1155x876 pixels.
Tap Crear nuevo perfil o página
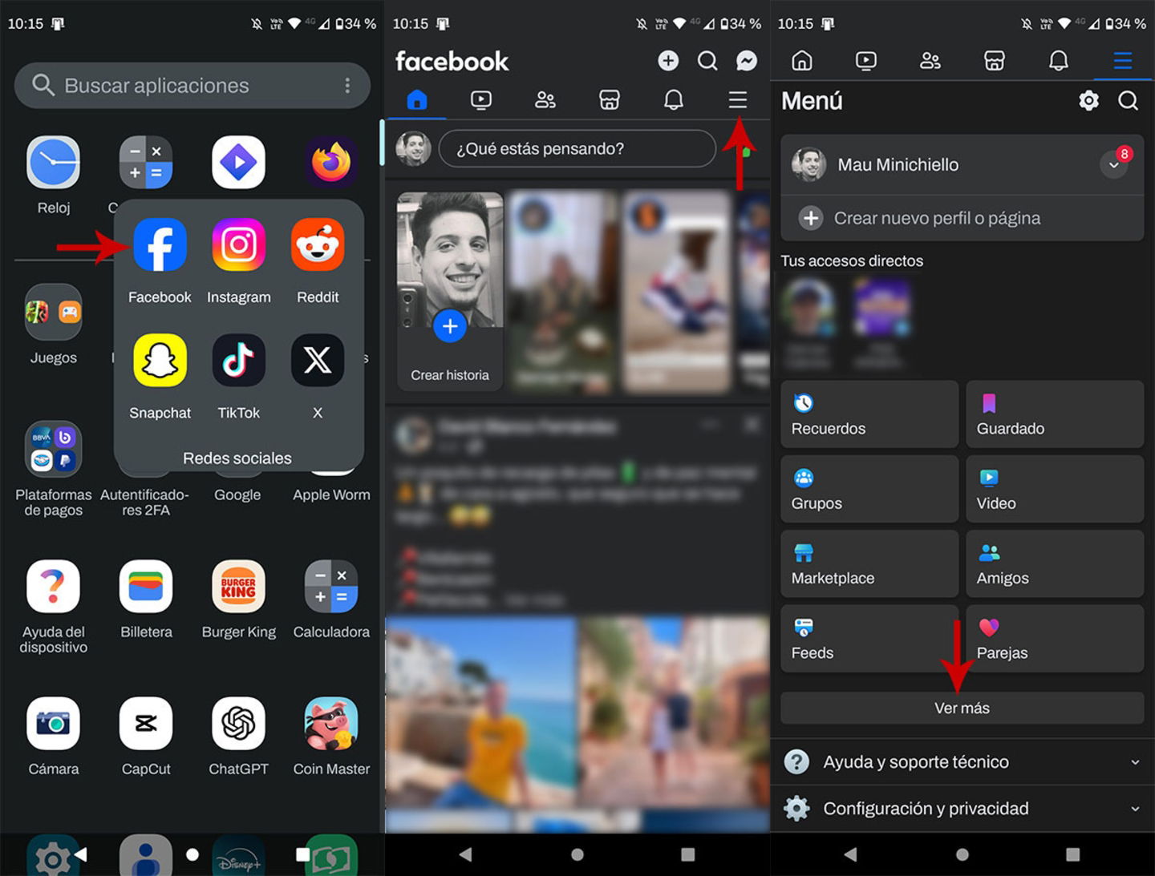962,218
